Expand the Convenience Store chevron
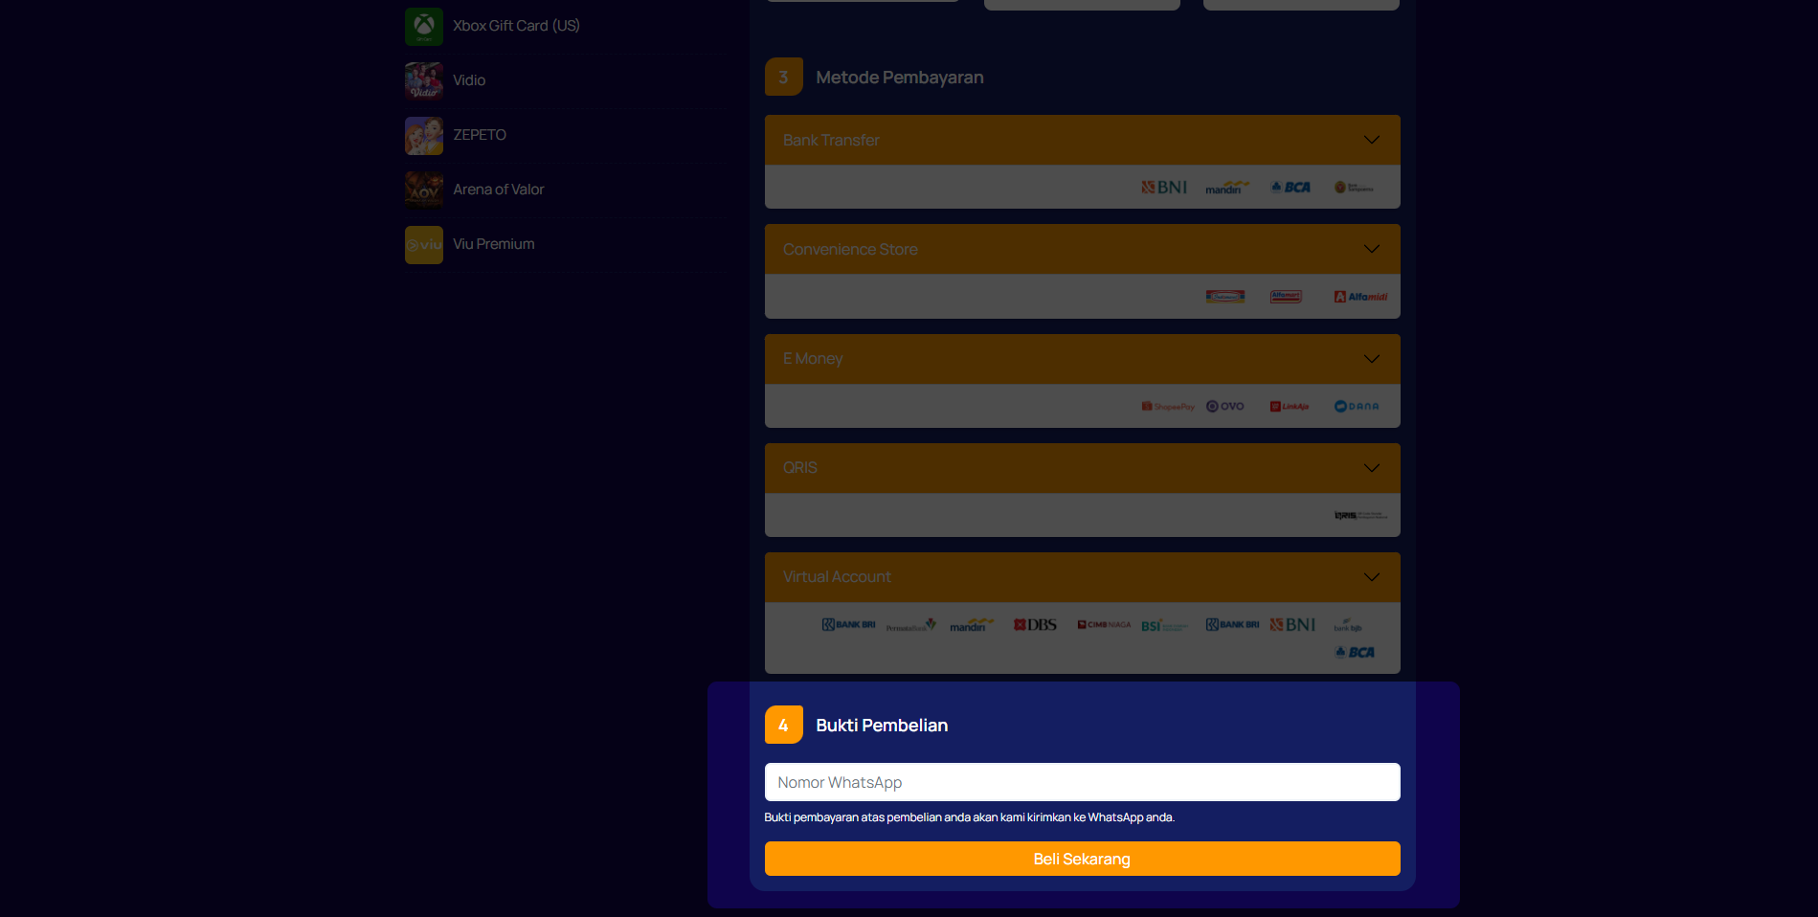The width and height of the screenshot is (1818, 917). tap(1372, 249)
